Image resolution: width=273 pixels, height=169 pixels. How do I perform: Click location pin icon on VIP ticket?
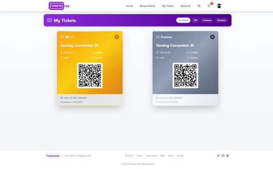pyautogui.click(x=62, y=58)
